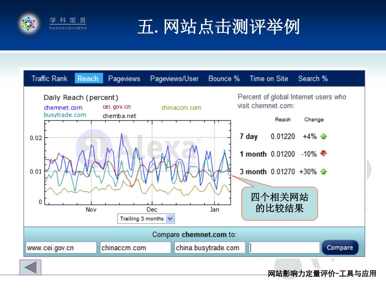The height and width of the screenshot is (289, 386).
Task: Click the red down arrow beside 1 month
Action: coord(323,154)
